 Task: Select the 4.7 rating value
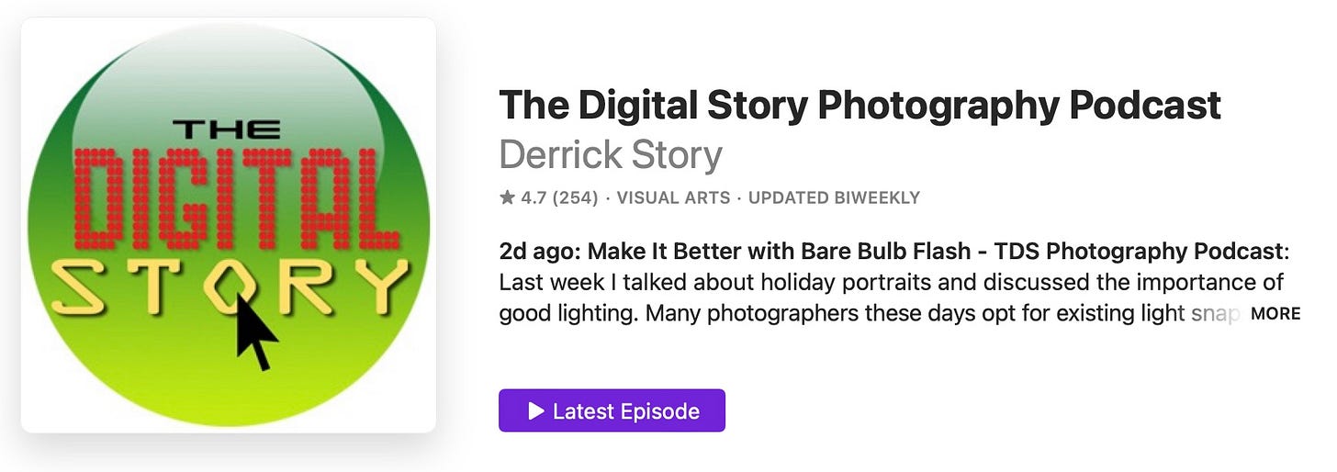point(534,197)
